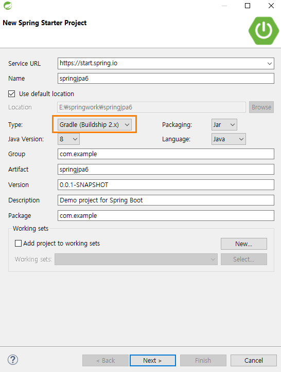This screenshot has height=372, width=281.
Task: Maximize the New Spring Starter Project dialog
Action: click(x=248, y=6)
